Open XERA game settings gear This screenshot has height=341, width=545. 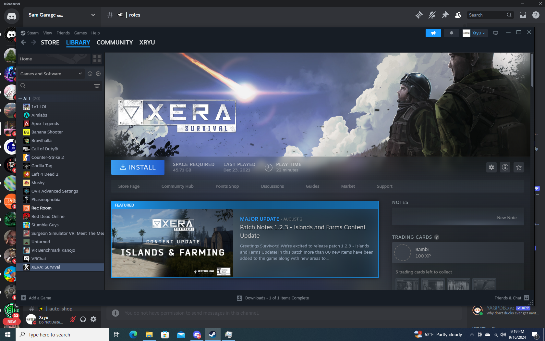[491, 167]
